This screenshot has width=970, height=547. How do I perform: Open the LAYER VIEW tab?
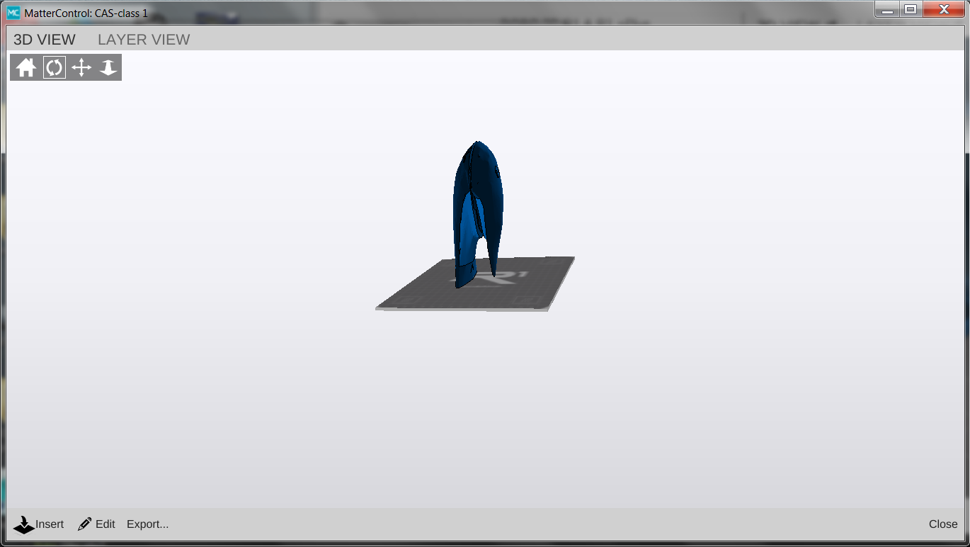click(144, 40)
